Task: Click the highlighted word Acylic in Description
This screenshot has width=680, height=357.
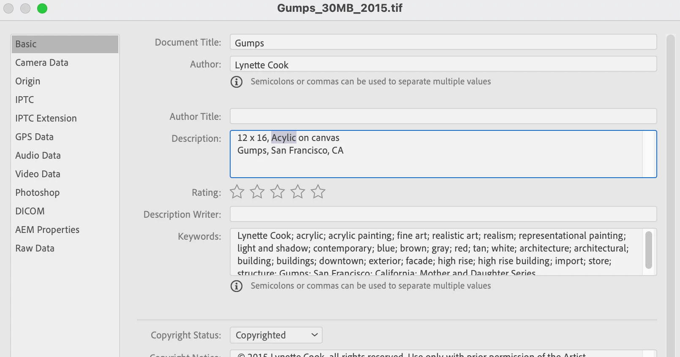Action: click(x=284, y=138)
